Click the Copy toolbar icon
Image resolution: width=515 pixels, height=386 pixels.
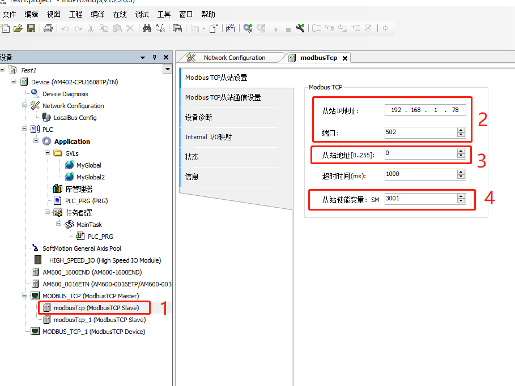pos(104,28)
